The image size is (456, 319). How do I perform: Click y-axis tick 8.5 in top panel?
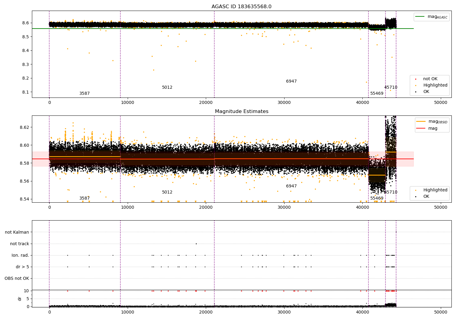click(26, 37)
